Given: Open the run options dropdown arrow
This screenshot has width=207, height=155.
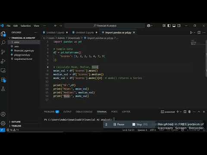Looking at the screenshot, I should point(194,33).
